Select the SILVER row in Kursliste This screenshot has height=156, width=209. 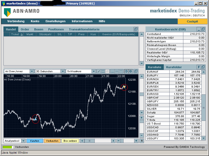pos(174,109)
